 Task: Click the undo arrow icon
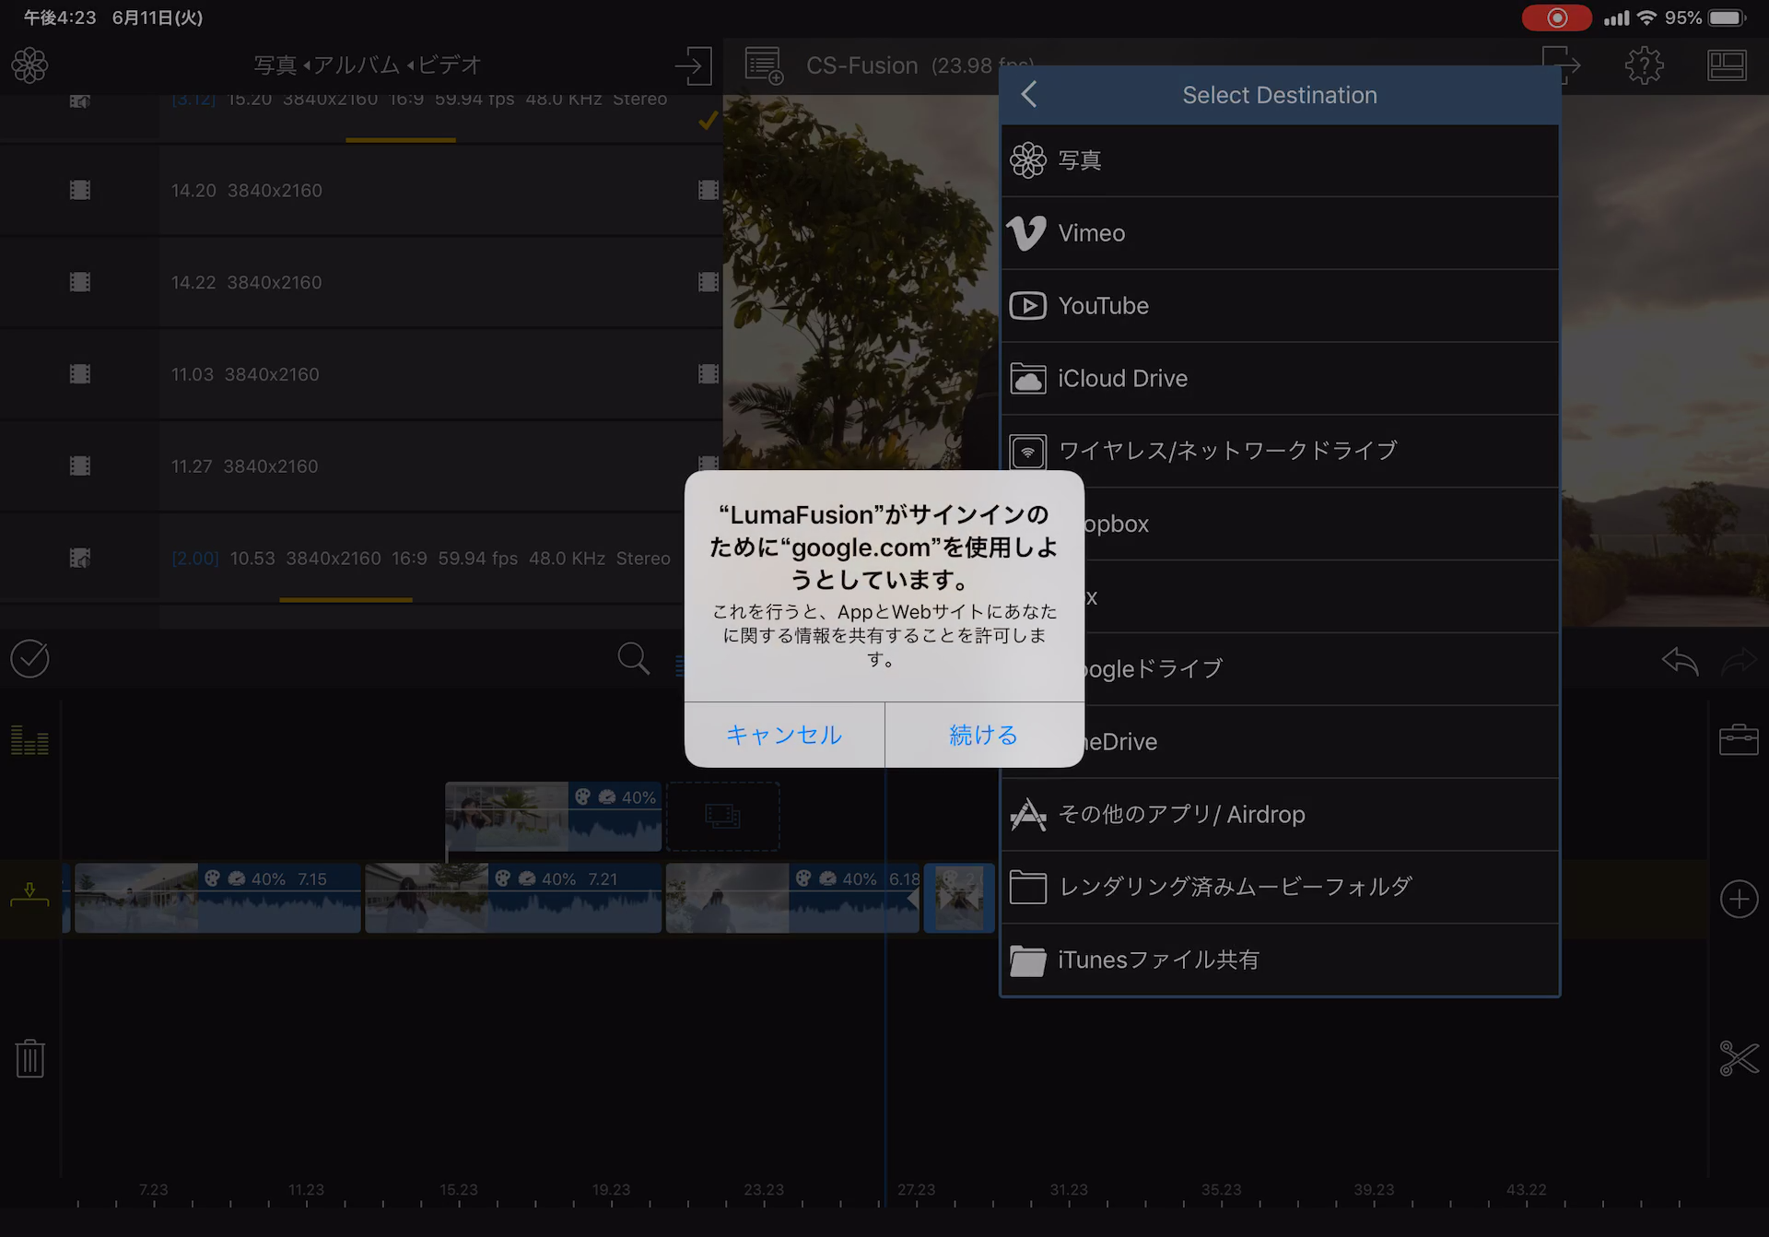tap(1680, 660)
